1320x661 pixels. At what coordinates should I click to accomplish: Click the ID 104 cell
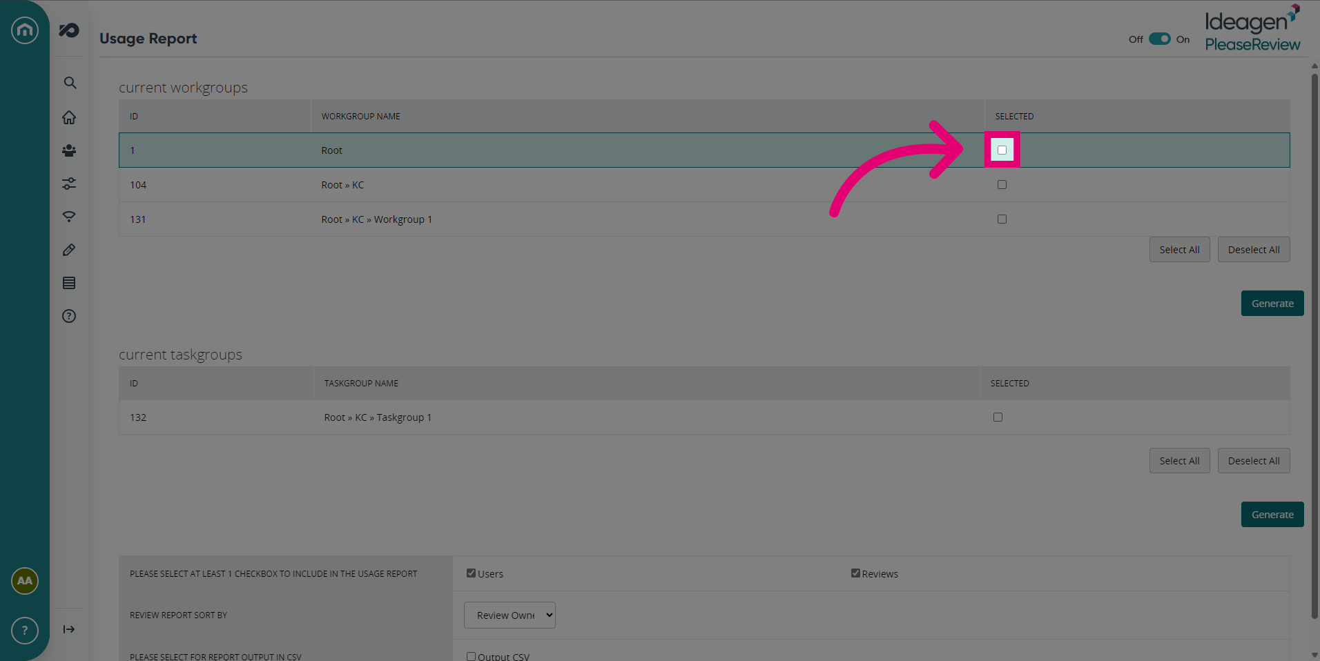tap(138, 185)
